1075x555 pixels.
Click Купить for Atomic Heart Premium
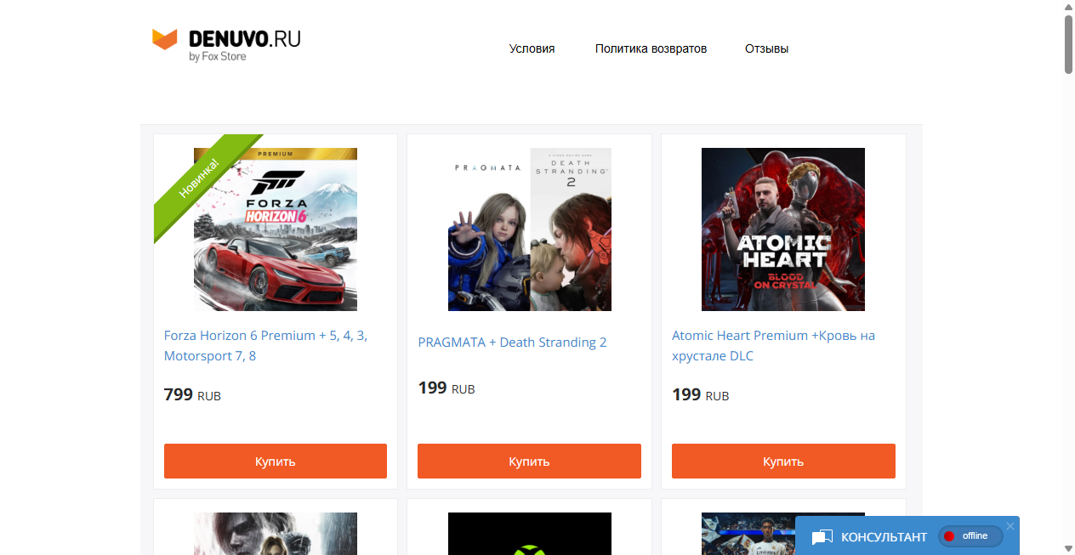point(783,461)
